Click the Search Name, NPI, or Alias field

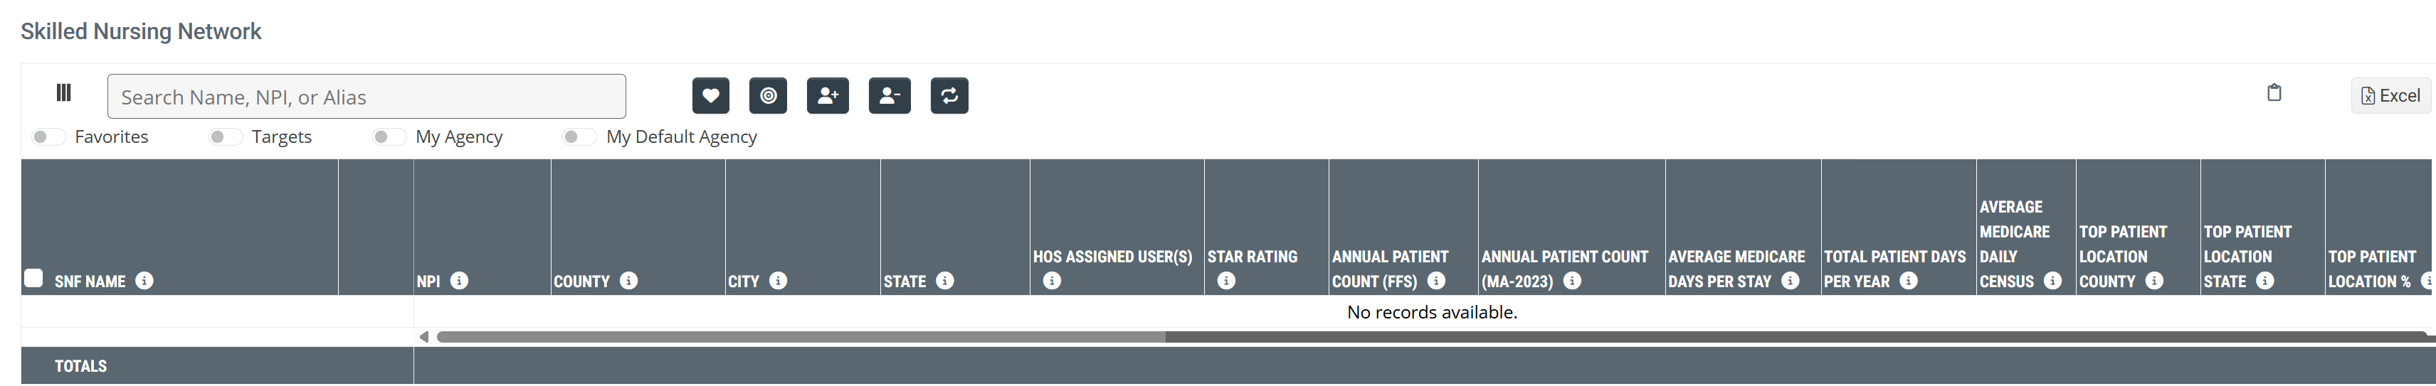point(366,96)
